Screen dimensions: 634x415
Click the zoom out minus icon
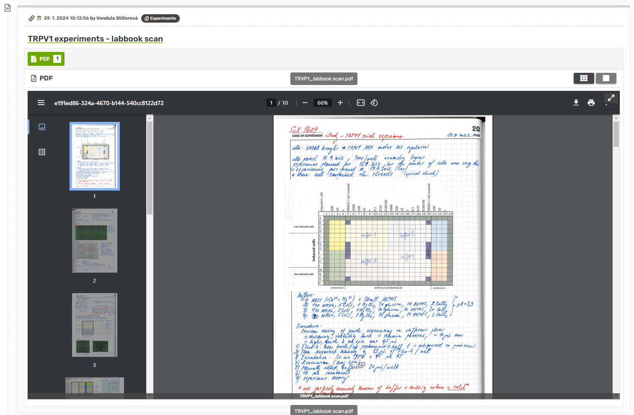tap(305, 103)
